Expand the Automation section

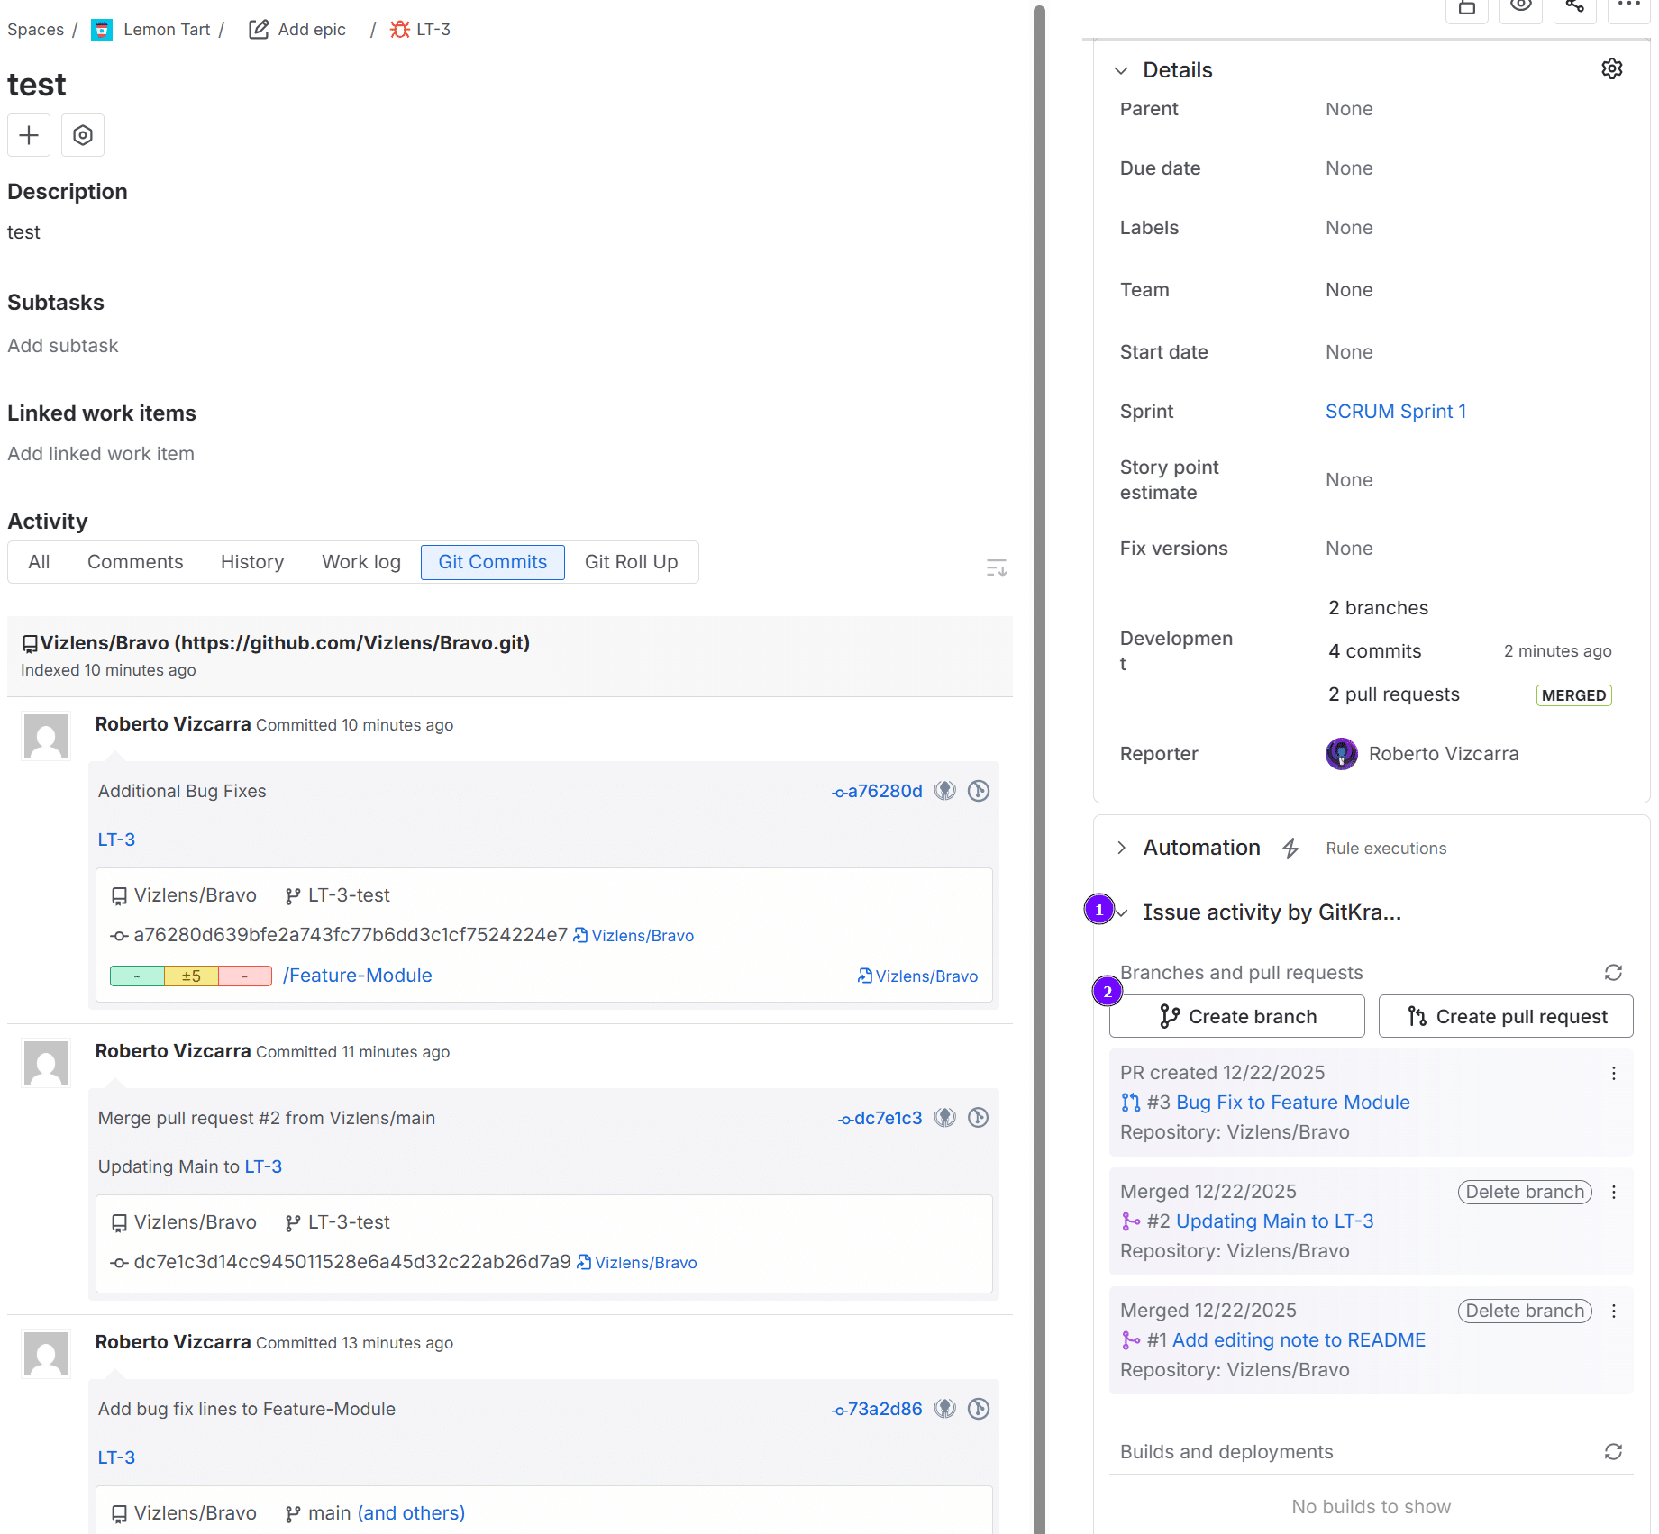[1121, 848]
